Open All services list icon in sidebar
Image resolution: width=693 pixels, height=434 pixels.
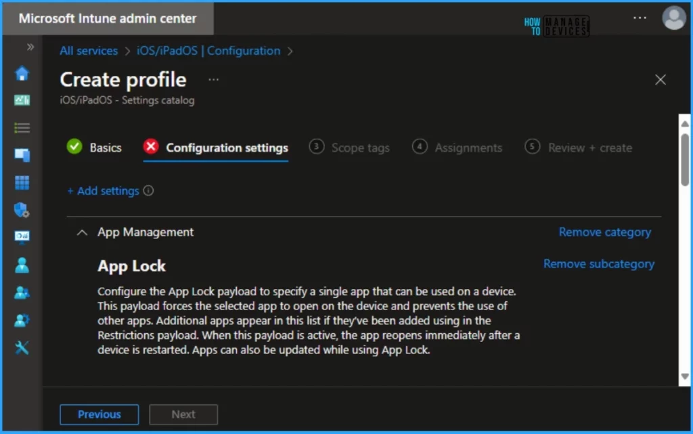[22, 128]
